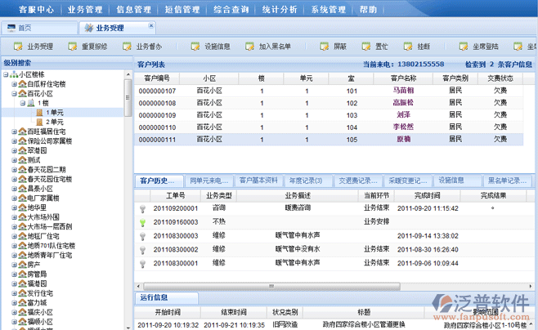
Task: Expand the 春天花园二期 tree node
Action: coord(16,169)
